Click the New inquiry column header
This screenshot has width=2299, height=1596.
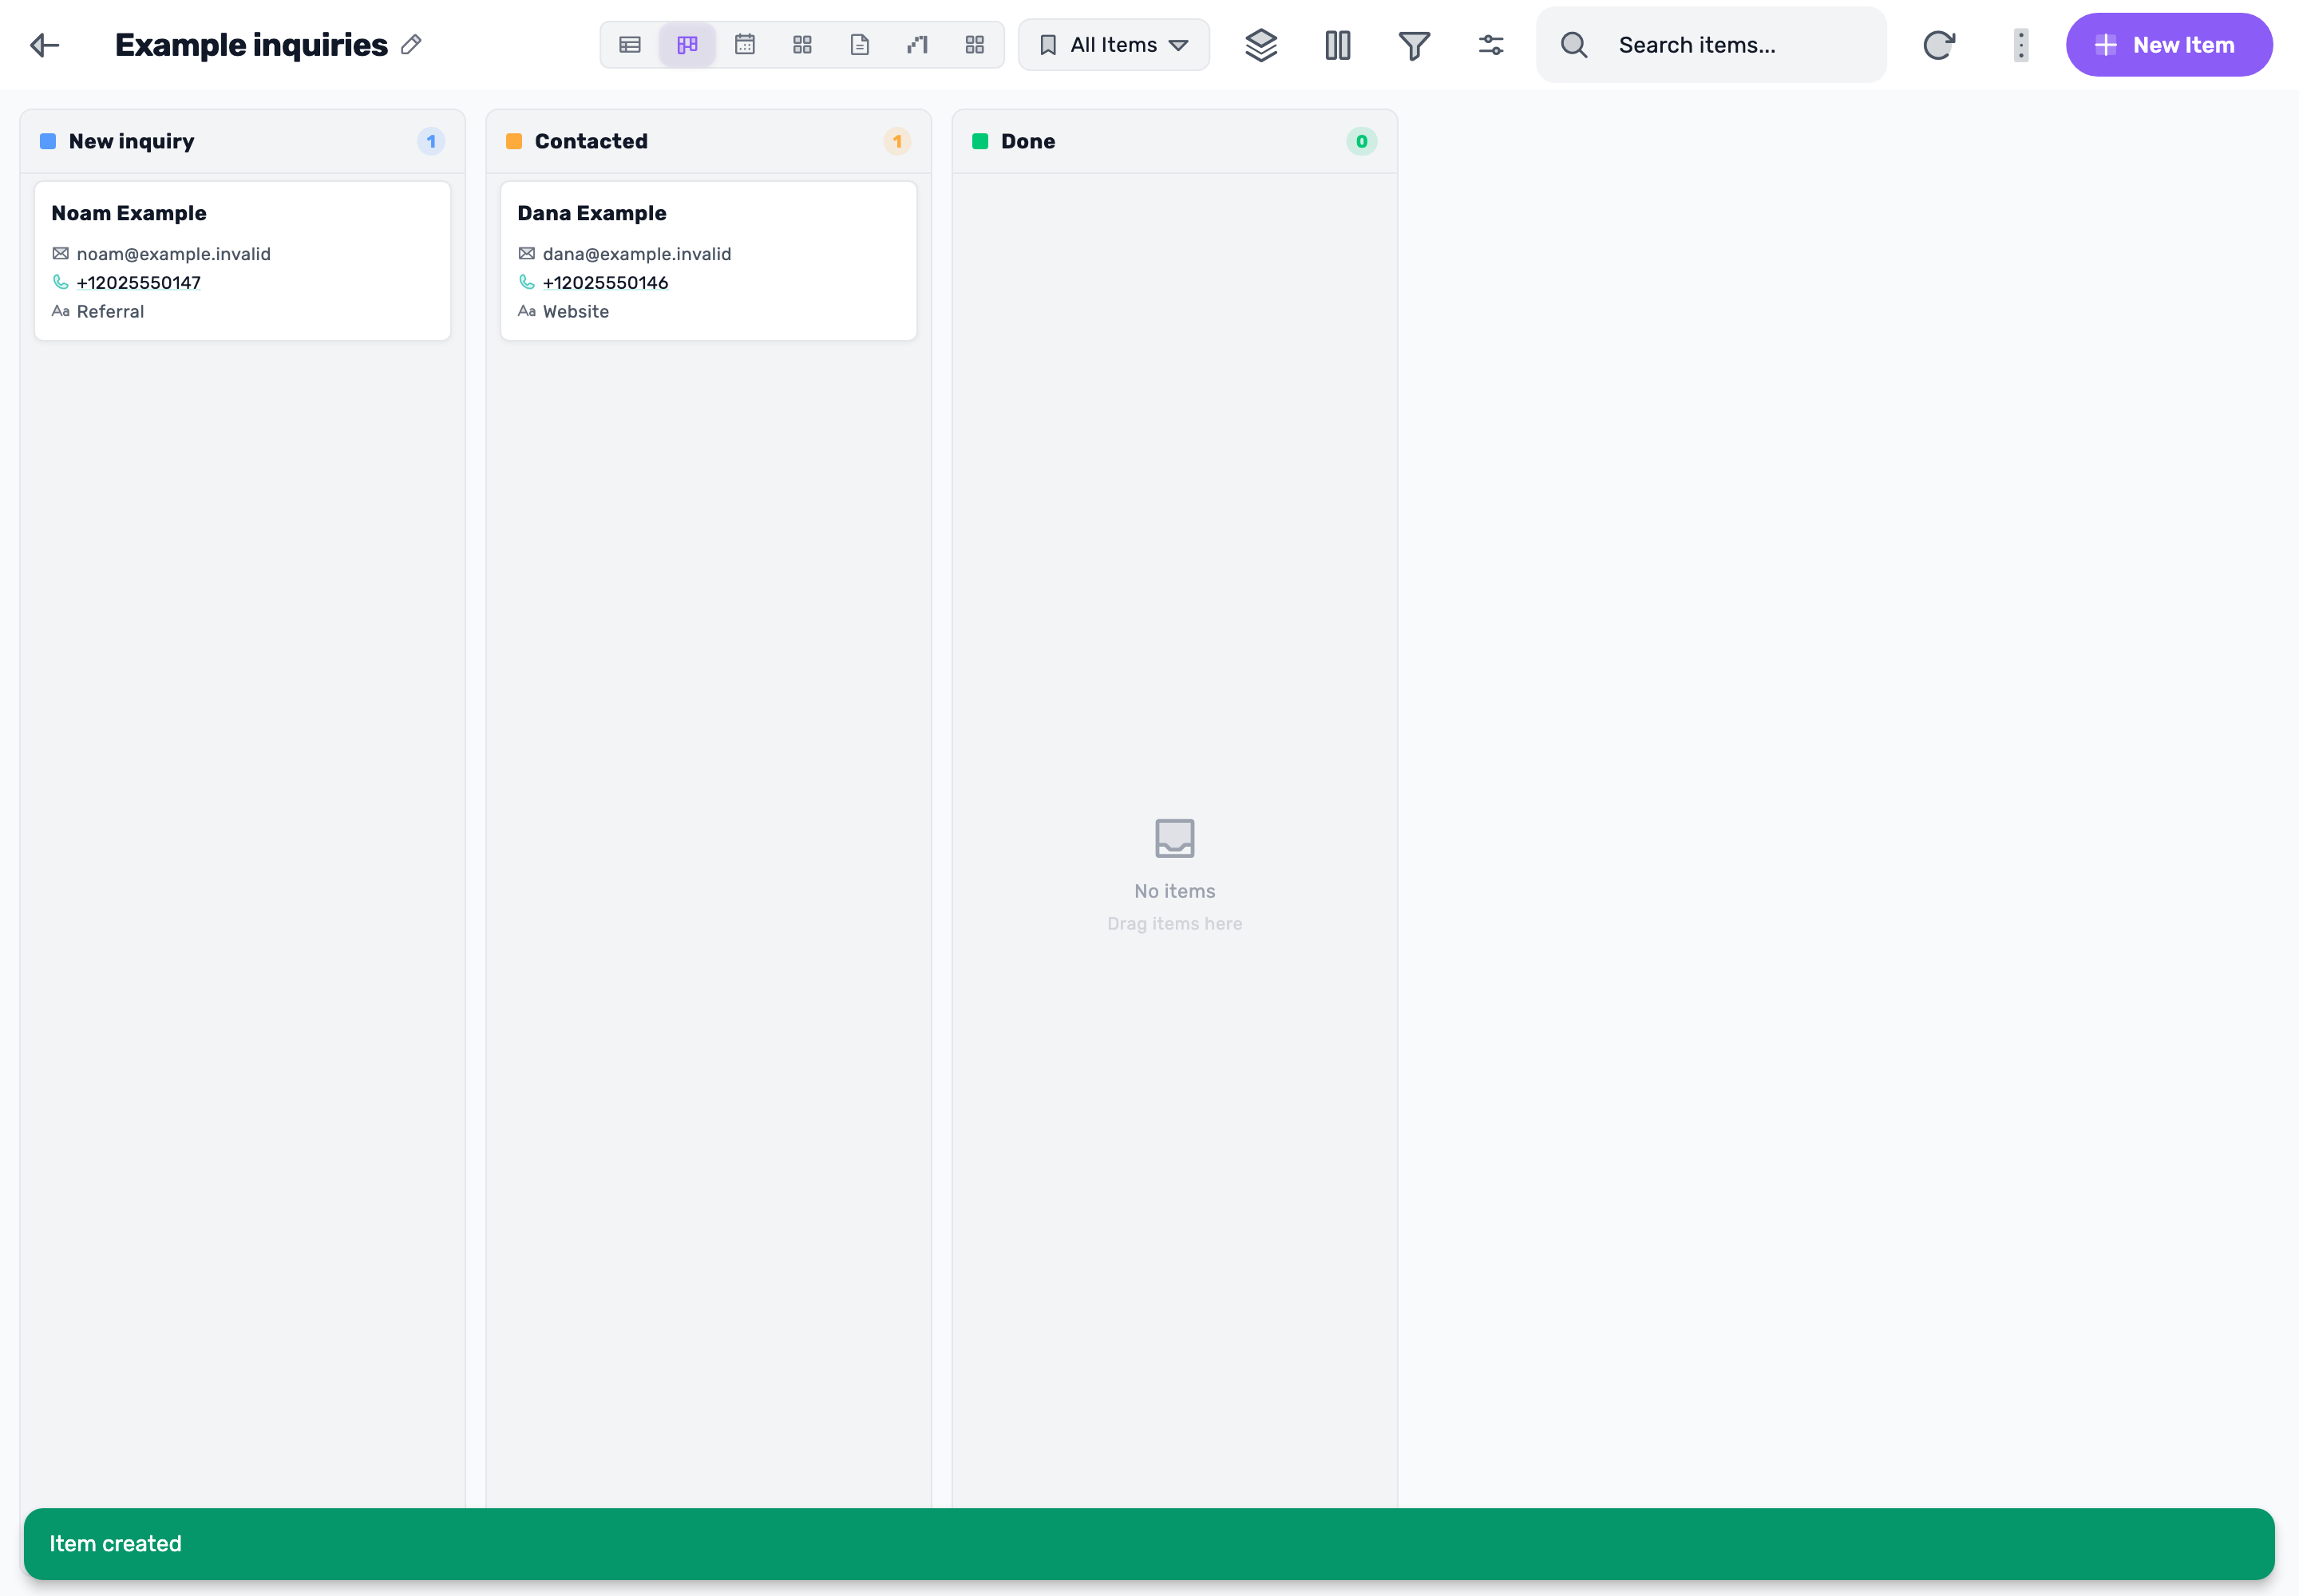pyautogui.click(x=242, y=141)
